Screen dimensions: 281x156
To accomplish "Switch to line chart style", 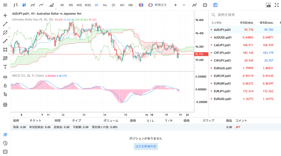I will point(33,5).
